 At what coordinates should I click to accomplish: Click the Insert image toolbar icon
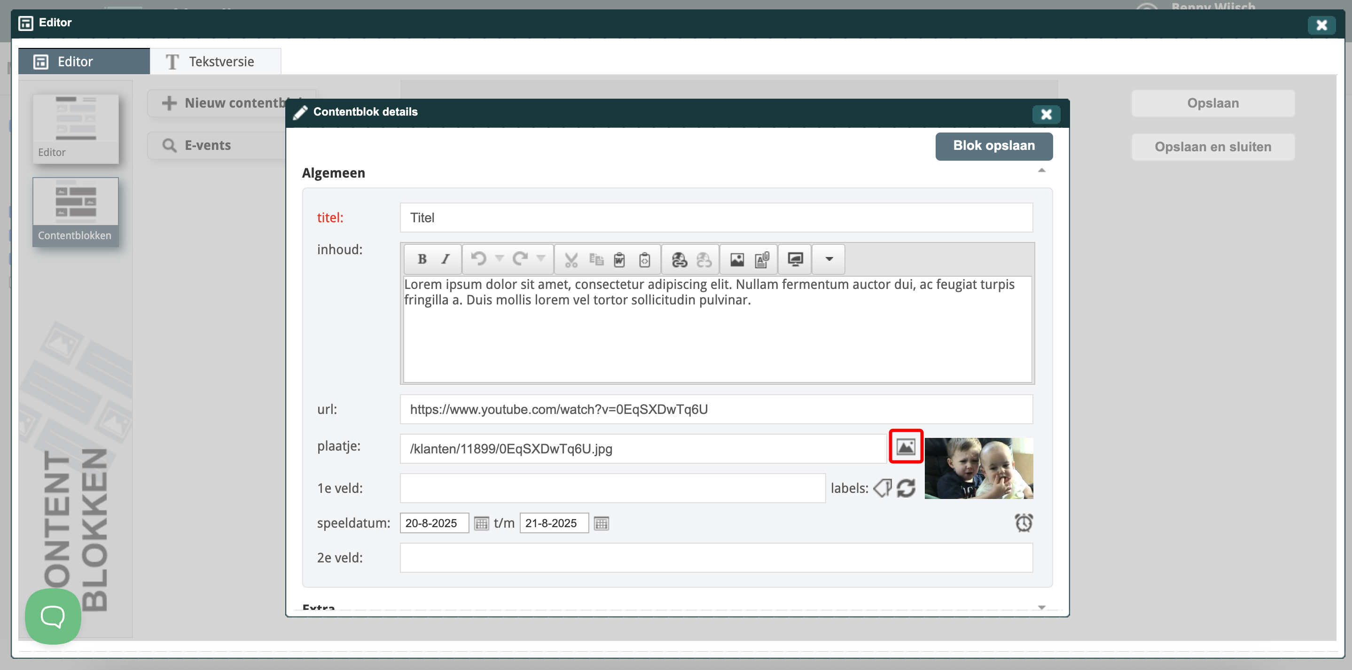(737, 259)
